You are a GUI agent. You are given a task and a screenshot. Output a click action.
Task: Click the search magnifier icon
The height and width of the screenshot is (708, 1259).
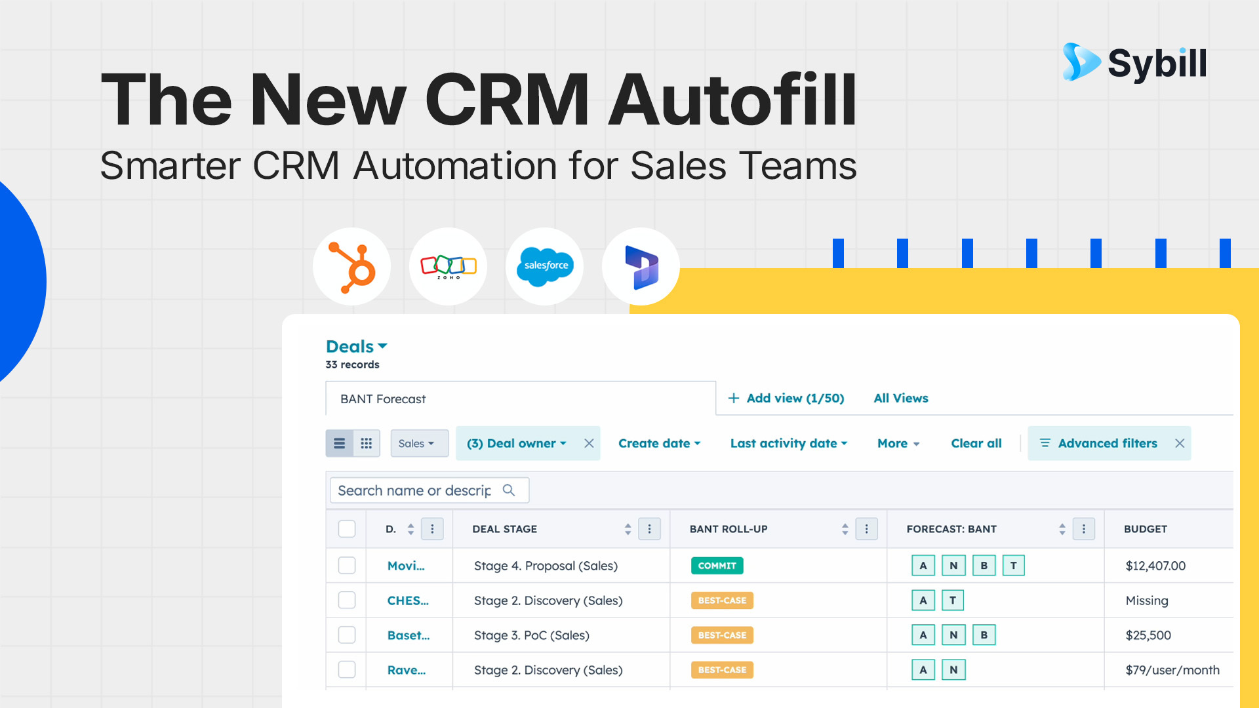[509, 490]
